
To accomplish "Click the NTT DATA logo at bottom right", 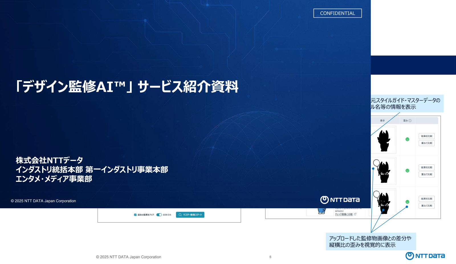I will [x=425, y=256].
